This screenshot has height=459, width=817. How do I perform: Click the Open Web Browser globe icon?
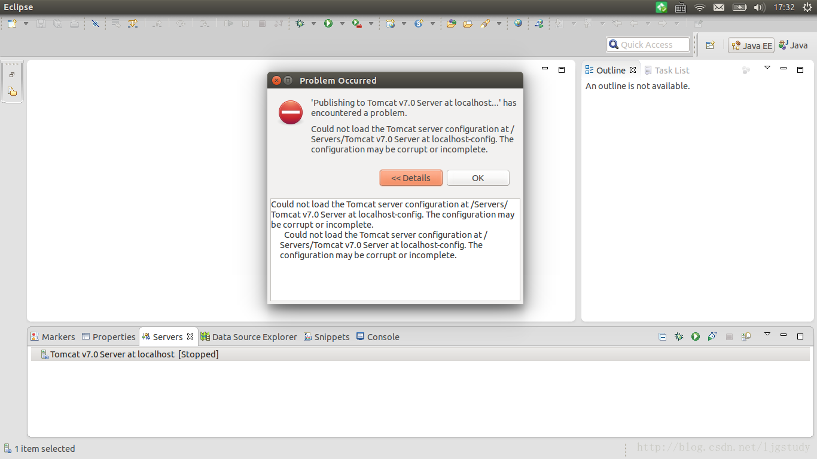click(518, 24)
